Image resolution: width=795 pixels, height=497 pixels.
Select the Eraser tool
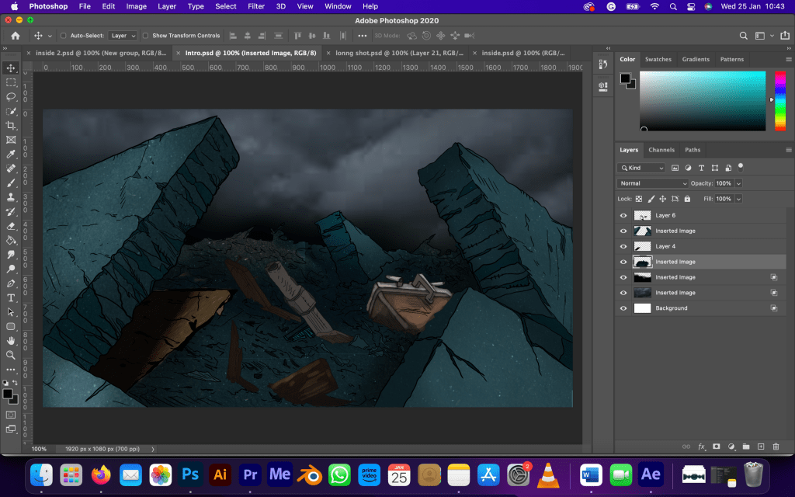[x=11, y=226]
